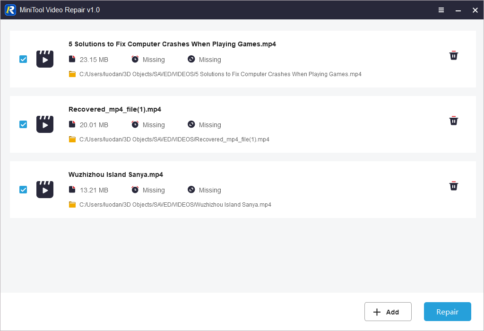Click folder icon next to Recovered_mp4_file path
This screenshot has width=484, height=331.
72,139
